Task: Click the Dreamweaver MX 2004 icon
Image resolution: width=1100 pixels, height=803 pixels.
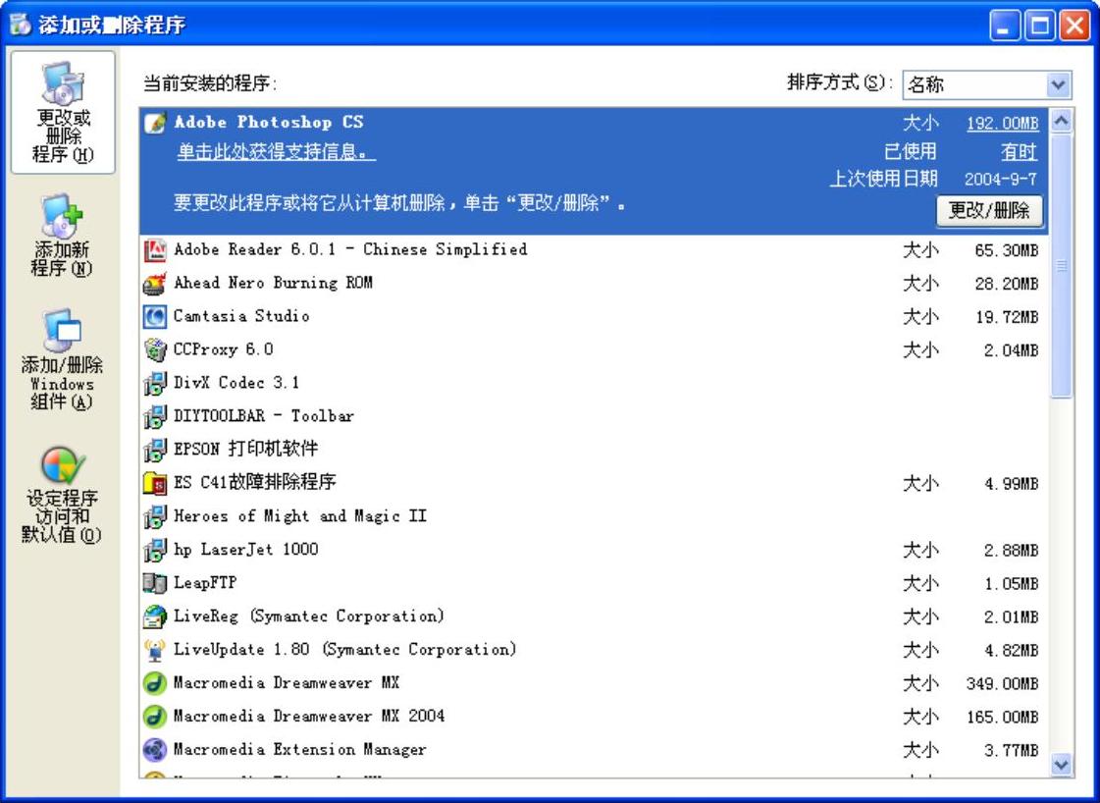Action: [x=154, y=717]
